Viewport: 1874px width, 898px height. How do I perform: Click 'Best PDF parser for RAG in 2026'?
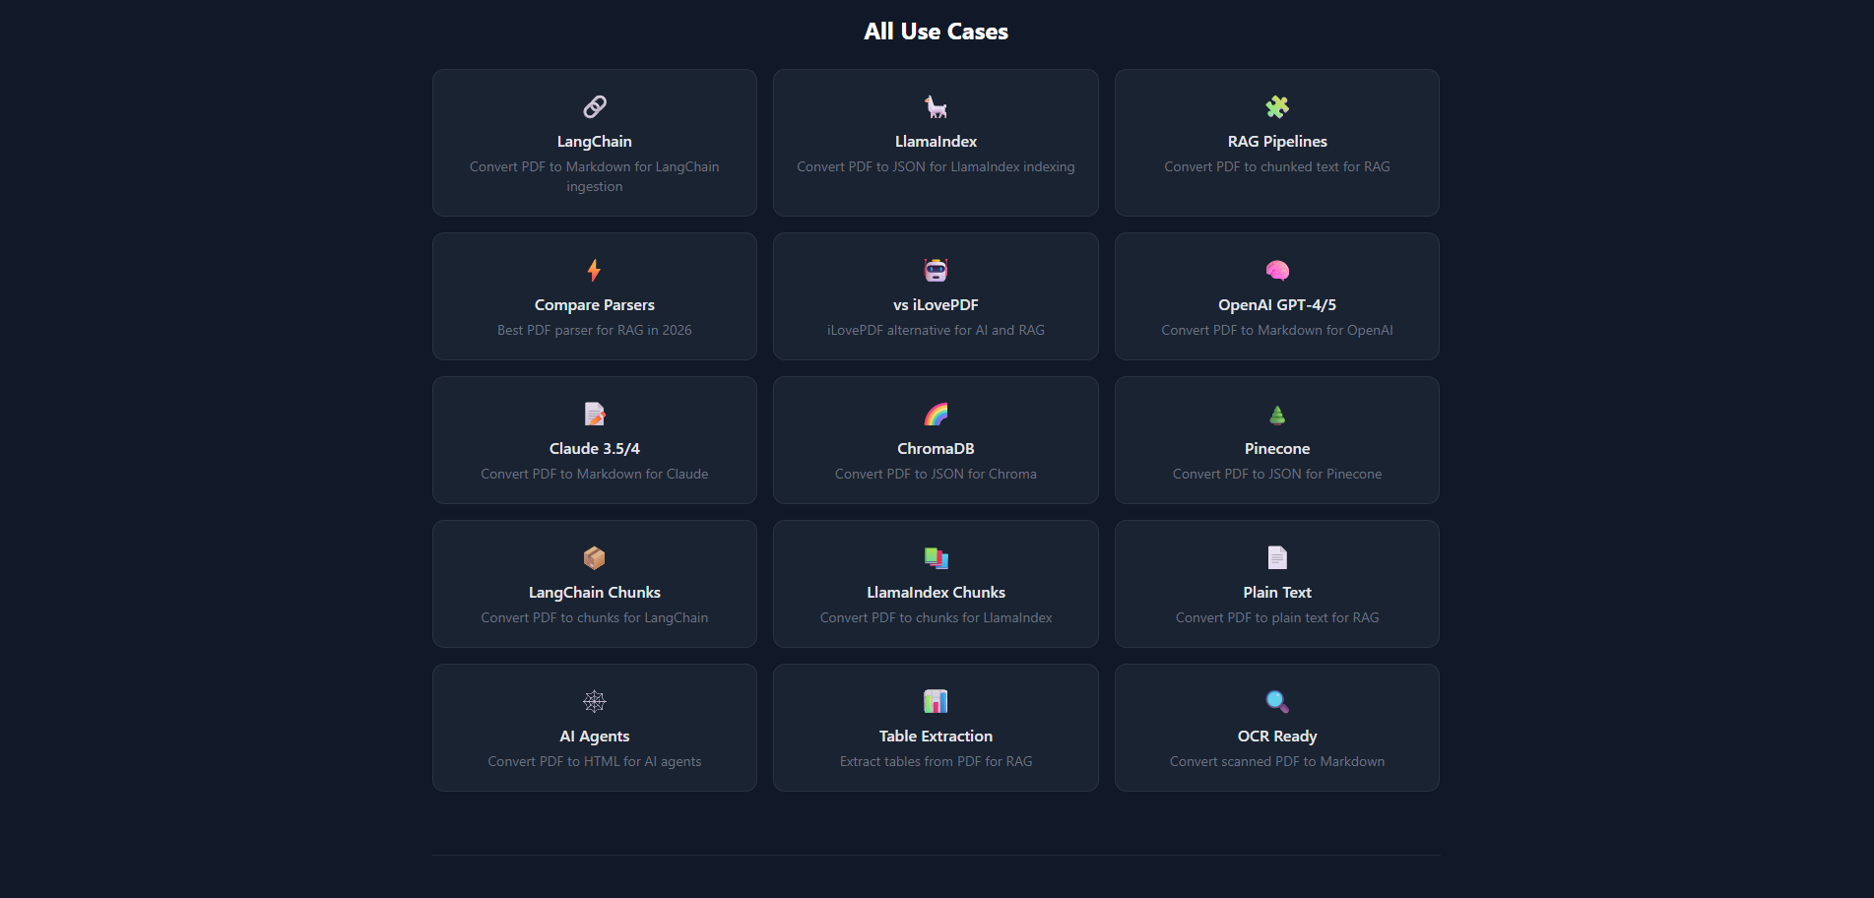tap(595, 331)
